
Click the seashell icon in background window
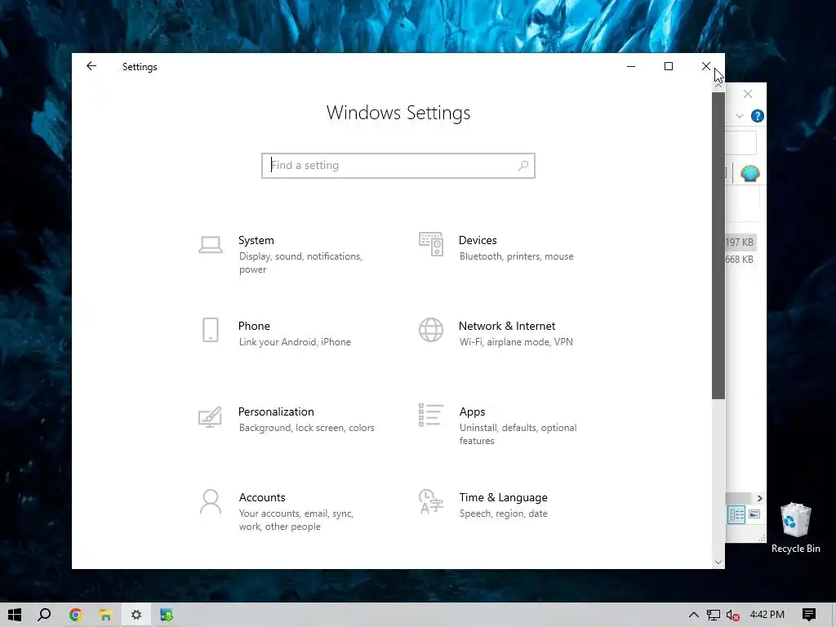click(x=749, y=173)
